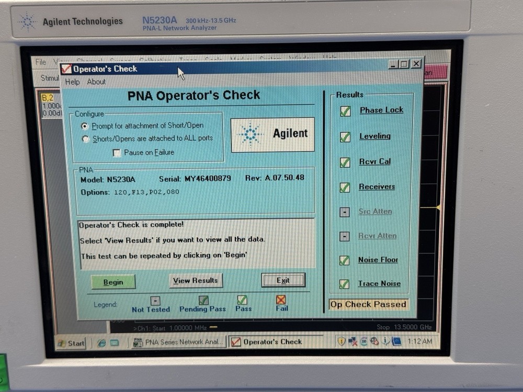
Task: Select Prompt for attachment of Short/Open
Action: click(x=84, y=125)
